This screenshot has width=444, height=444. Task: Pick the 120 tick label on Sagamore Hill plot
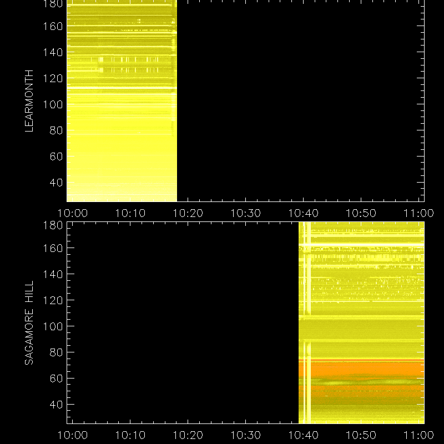point(53,300)
